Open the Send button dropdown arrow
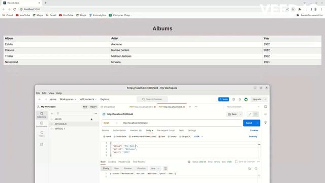Screen dimensions: 325x183 pyautogui.click(x=257, y=123)
